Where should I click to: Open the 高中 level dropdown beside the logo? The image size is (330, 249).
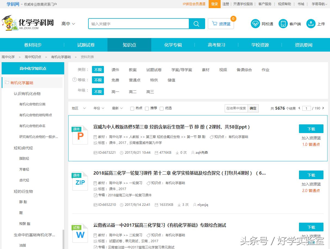(x=68, y=24)
